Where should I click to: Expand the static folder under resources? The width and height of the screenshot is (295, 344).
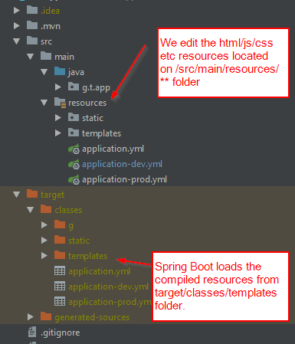coord(58,118)
